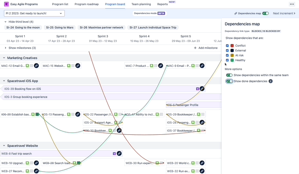Click dependency link icon on MAC-7 Product card
Screen dimensions: 299x174
coord(161,65)
